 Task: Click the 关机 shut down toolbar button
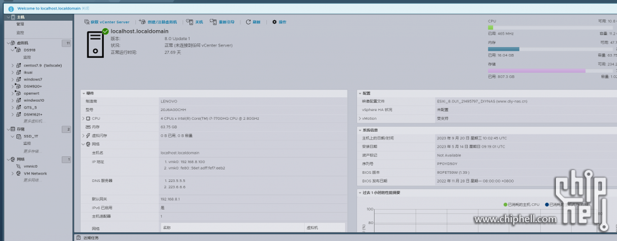[x=195, y=22]
